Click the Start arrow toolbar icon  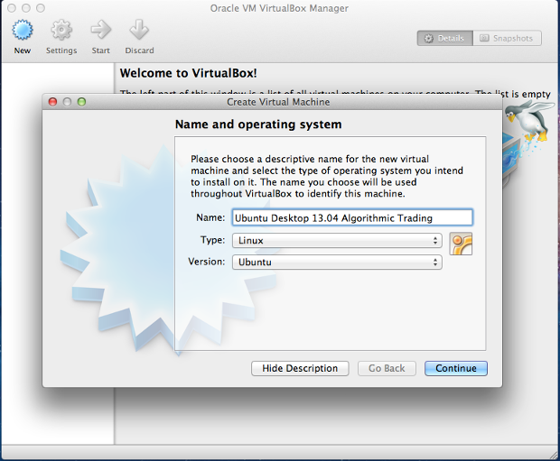coord(101,30)
